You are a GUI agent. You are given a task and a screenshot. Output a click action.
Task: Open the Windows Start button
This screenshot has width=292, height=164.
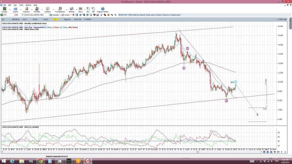[3, 161]
